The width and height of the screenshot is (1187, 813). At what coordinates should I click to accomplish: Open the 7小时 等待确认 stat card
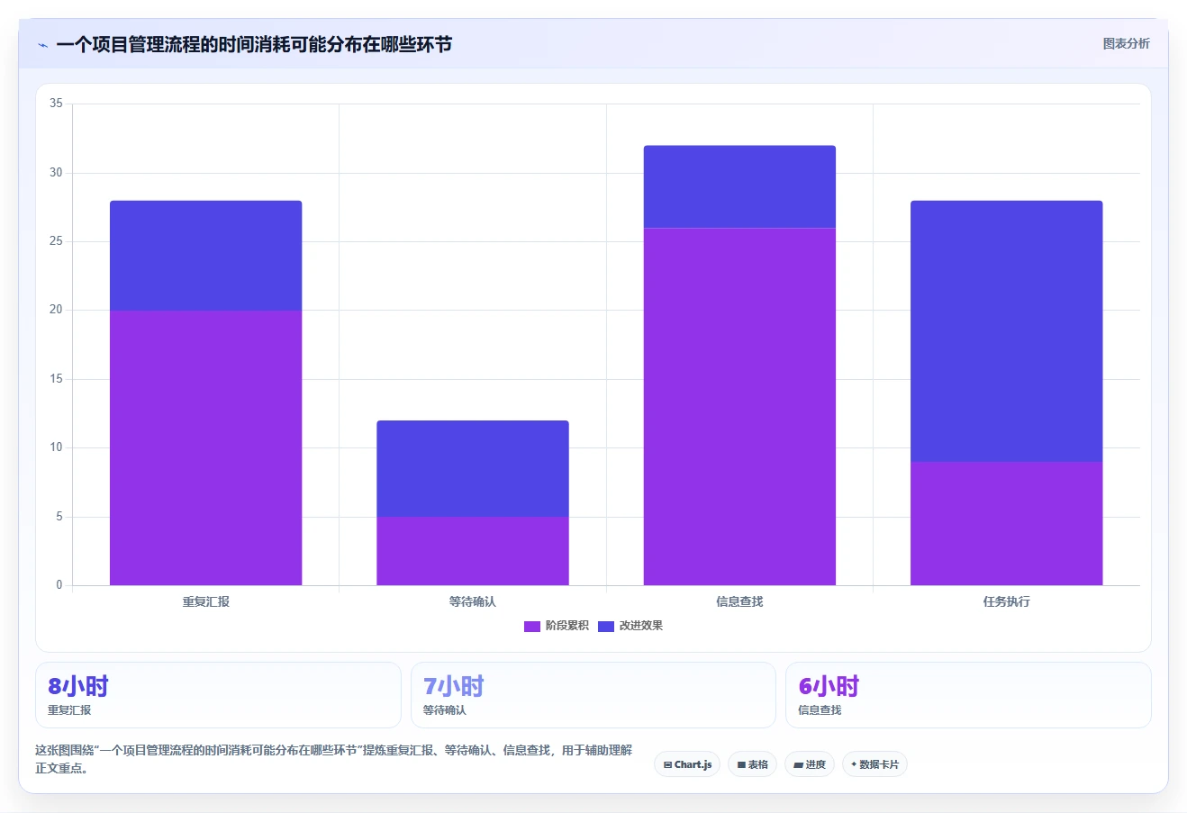pos(593,695)
